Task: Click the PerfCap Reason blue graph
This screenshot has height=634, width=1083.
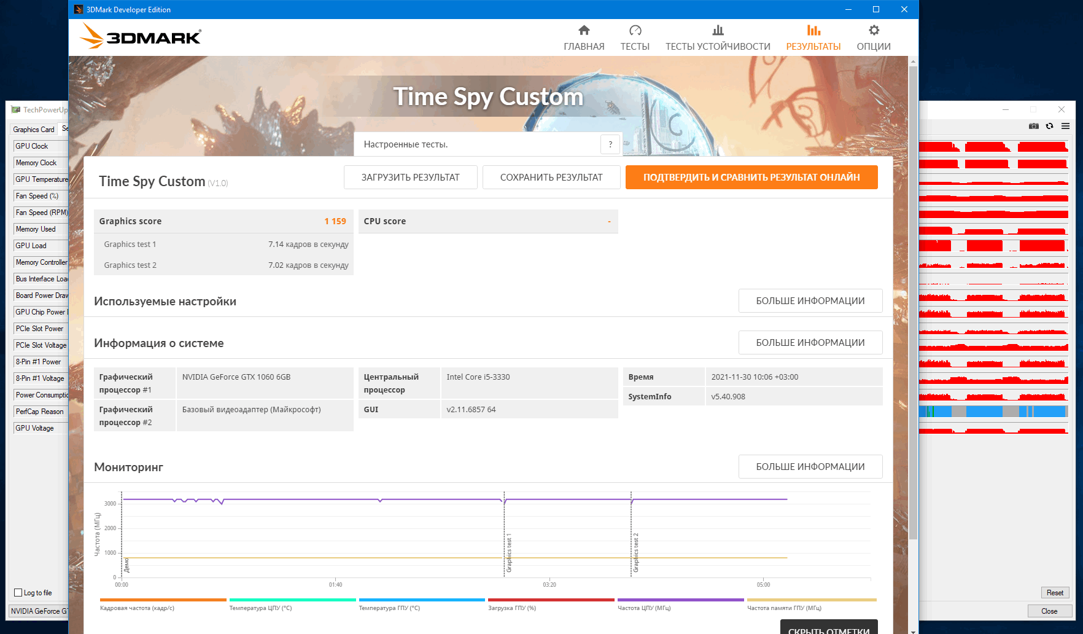Action: pyautogui.click(x=993, y=412)
